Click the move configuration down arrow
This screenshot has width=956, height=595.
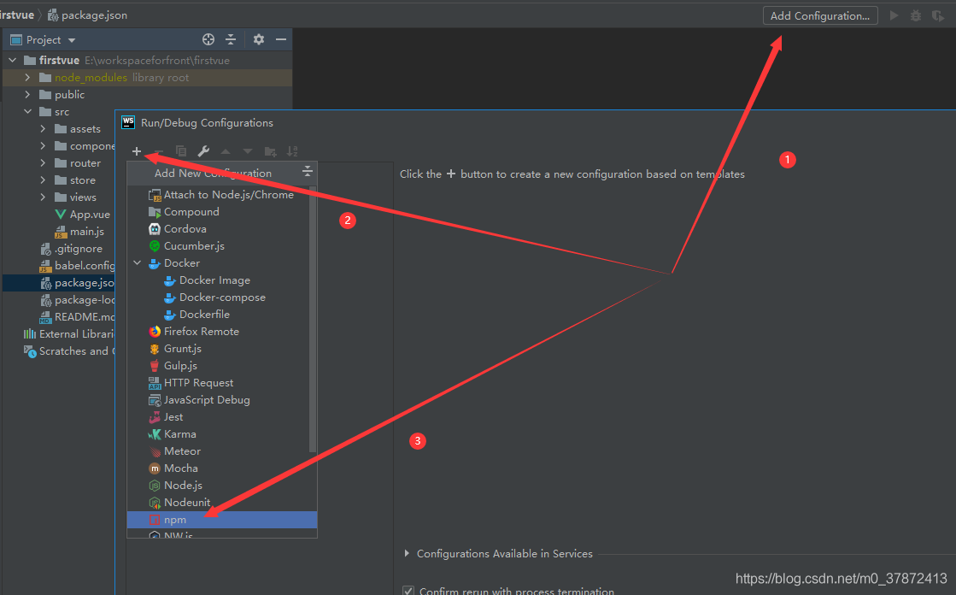coord(248,151)
